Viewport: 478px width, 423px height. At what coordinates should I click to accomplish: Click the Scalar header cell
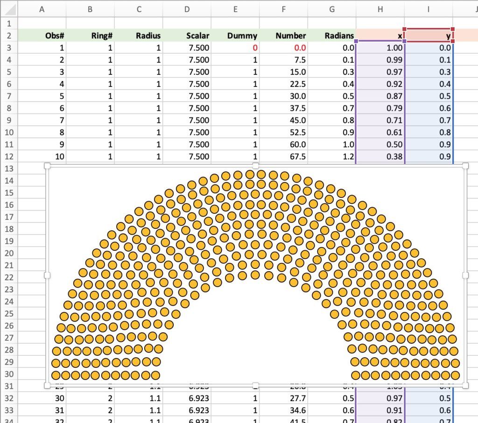187,35
